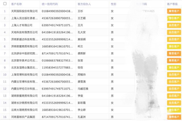Image resolution: width=182 pixels, height=121 pixels.
Task: Click contact name 恒信
Action: tap(80, 67)
